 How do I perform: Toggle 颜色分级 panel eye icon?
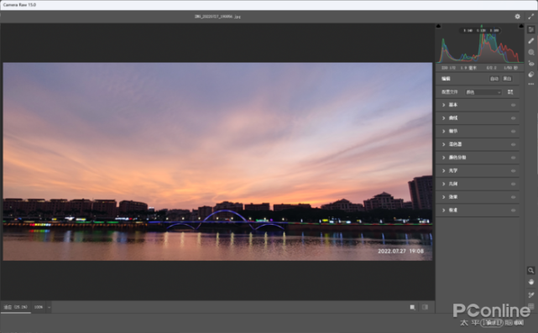tap(514, 158)
